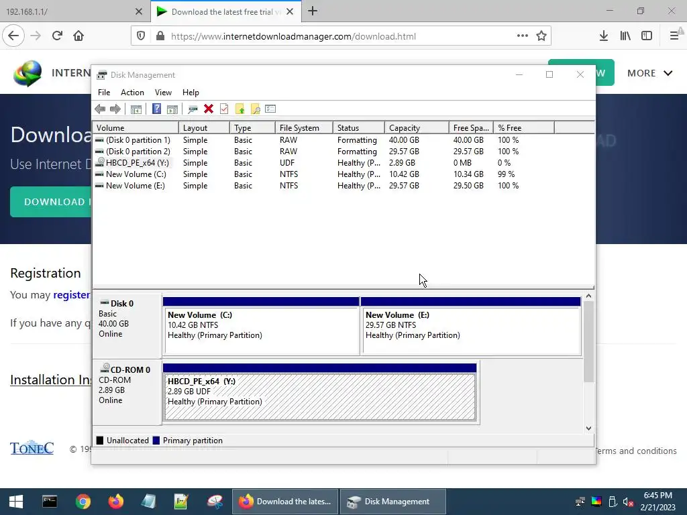Click the Primary partition blue legend swatch

tap(156, 441)
